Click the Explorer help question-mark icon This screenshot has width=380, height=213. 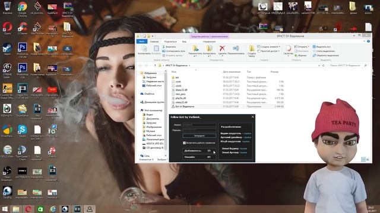click(368, 41)
